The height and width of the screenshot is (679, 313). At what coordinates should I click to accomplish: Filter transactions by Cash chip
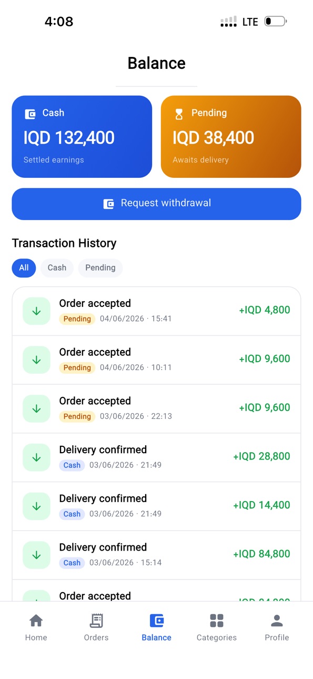(57, 268)
